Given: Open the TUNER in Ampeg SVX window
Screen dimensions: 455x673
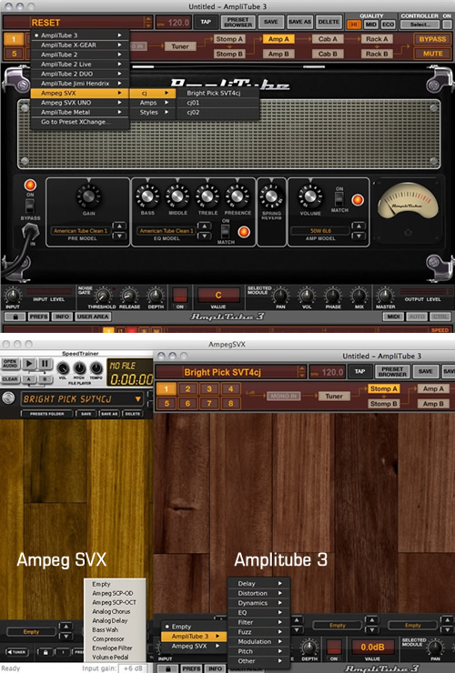Looking at the screenshot, I should [x=15, y=652].
